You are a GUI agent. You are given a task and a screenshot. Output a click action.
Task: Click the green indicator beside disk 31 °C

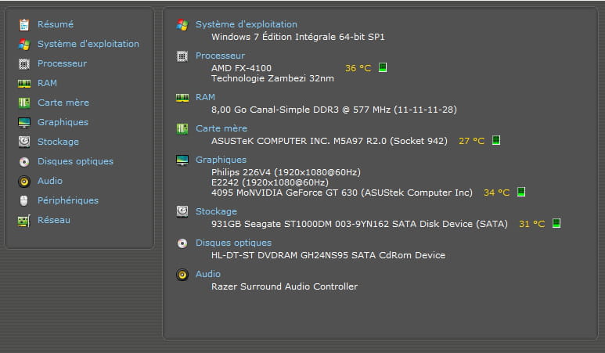tap(556, 224)
